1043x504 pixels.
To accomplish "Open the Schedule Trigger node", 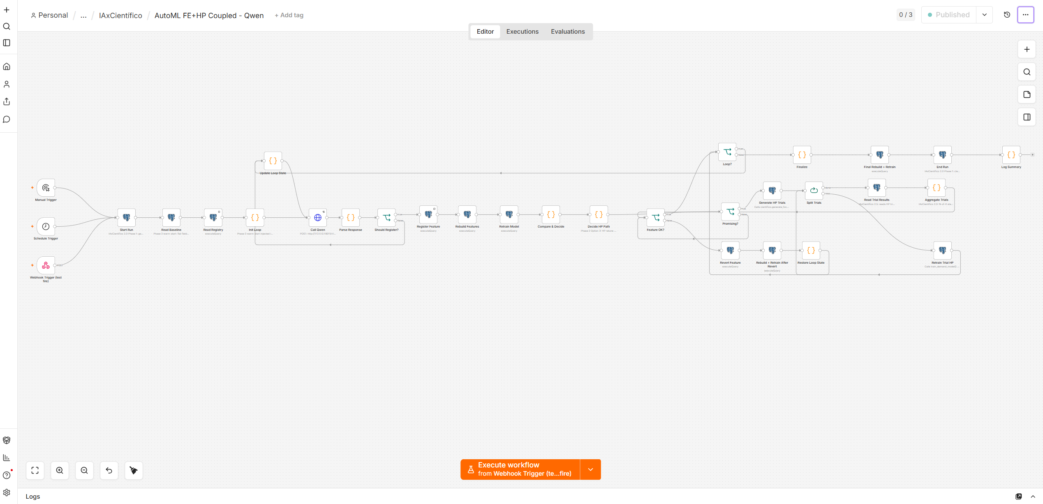I will [46, 226].
